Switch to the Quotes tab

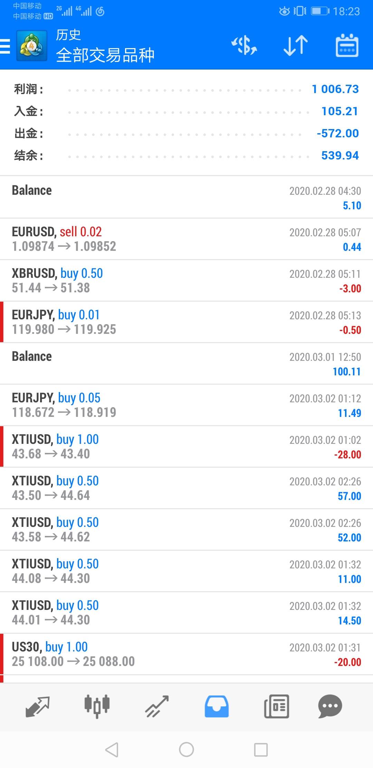click(38, 707)
